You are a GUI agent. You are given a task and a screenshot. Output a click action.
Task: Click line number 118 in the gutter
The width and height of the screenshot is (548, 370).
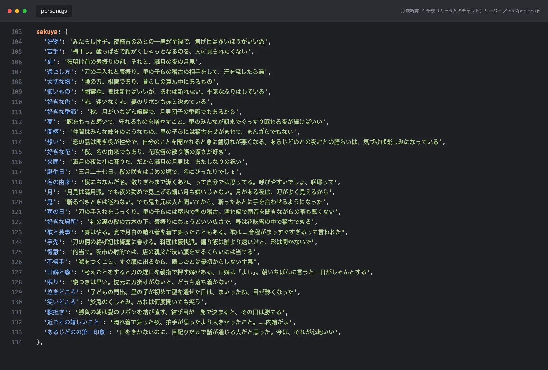tap(16, 182)
